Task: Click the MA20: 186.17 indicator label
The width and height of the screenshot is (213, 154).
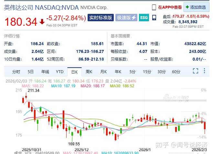Action: 93,86
